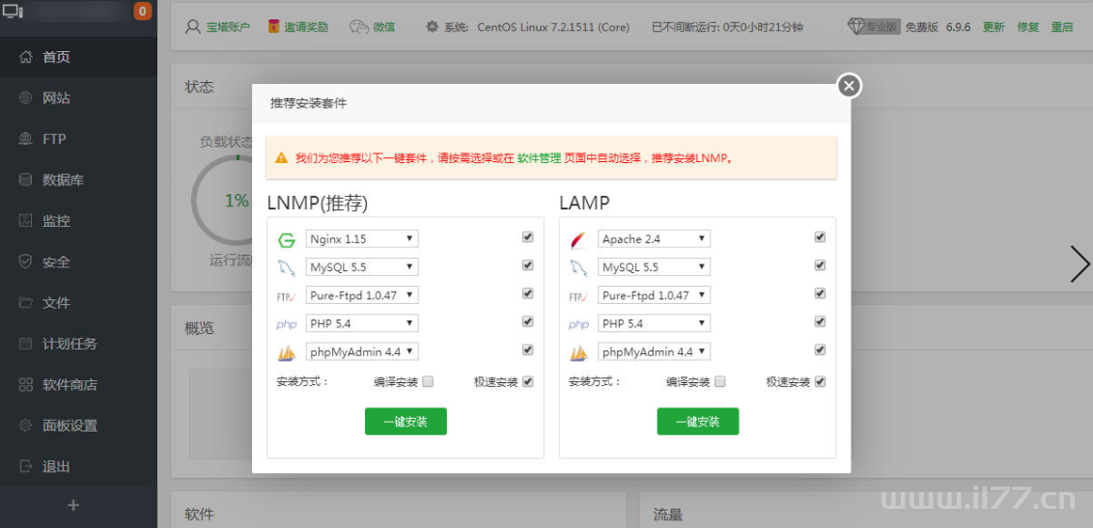The image size is (1093, 528).
Task: Click the orange notification badge showing 0
Action: [x=142, y=12]
